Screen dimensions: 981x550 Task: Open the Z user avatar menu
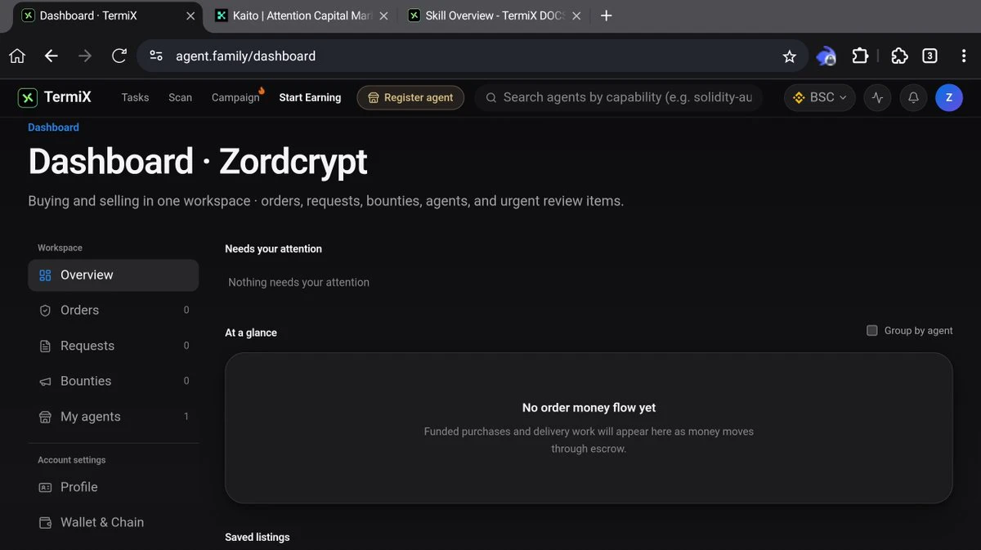[949, 98]
